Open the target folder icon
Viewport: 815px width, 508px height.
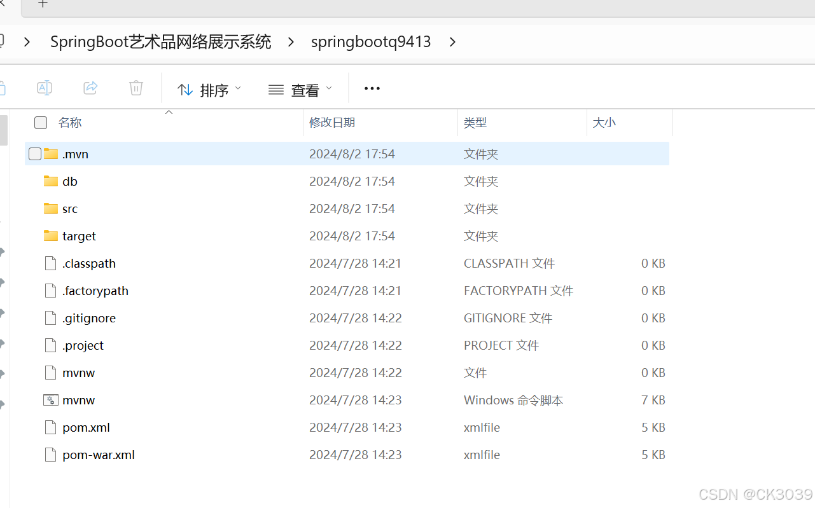[51, 235]
